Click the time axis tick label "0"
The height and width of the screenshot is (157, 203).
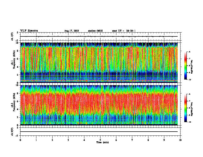point(20,140)
